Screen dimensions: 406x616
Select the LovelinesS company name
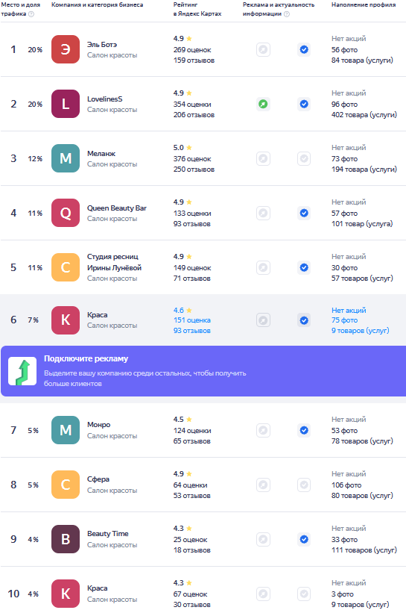104,99
